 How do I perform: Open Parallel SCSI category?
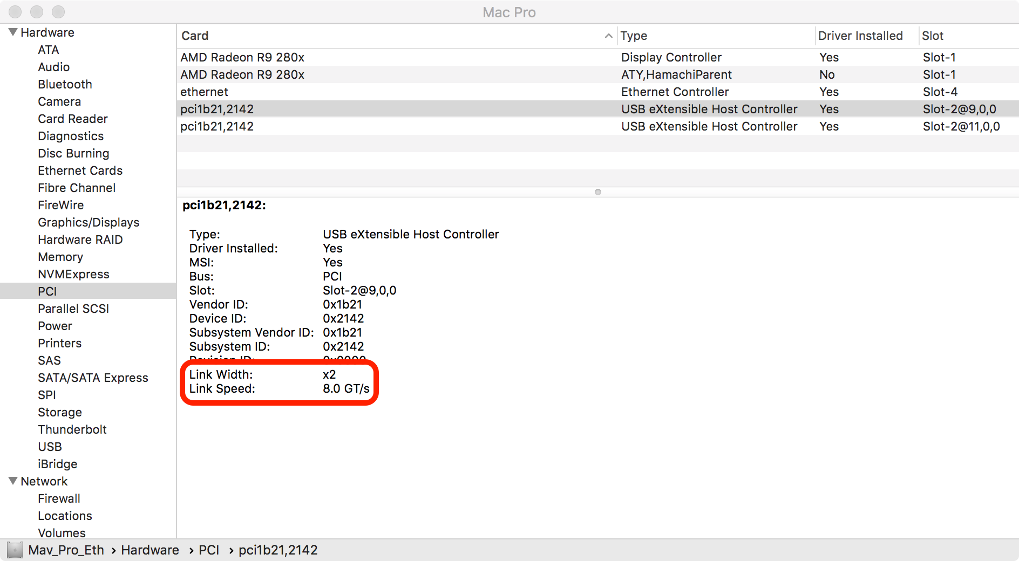coord(73,309)
